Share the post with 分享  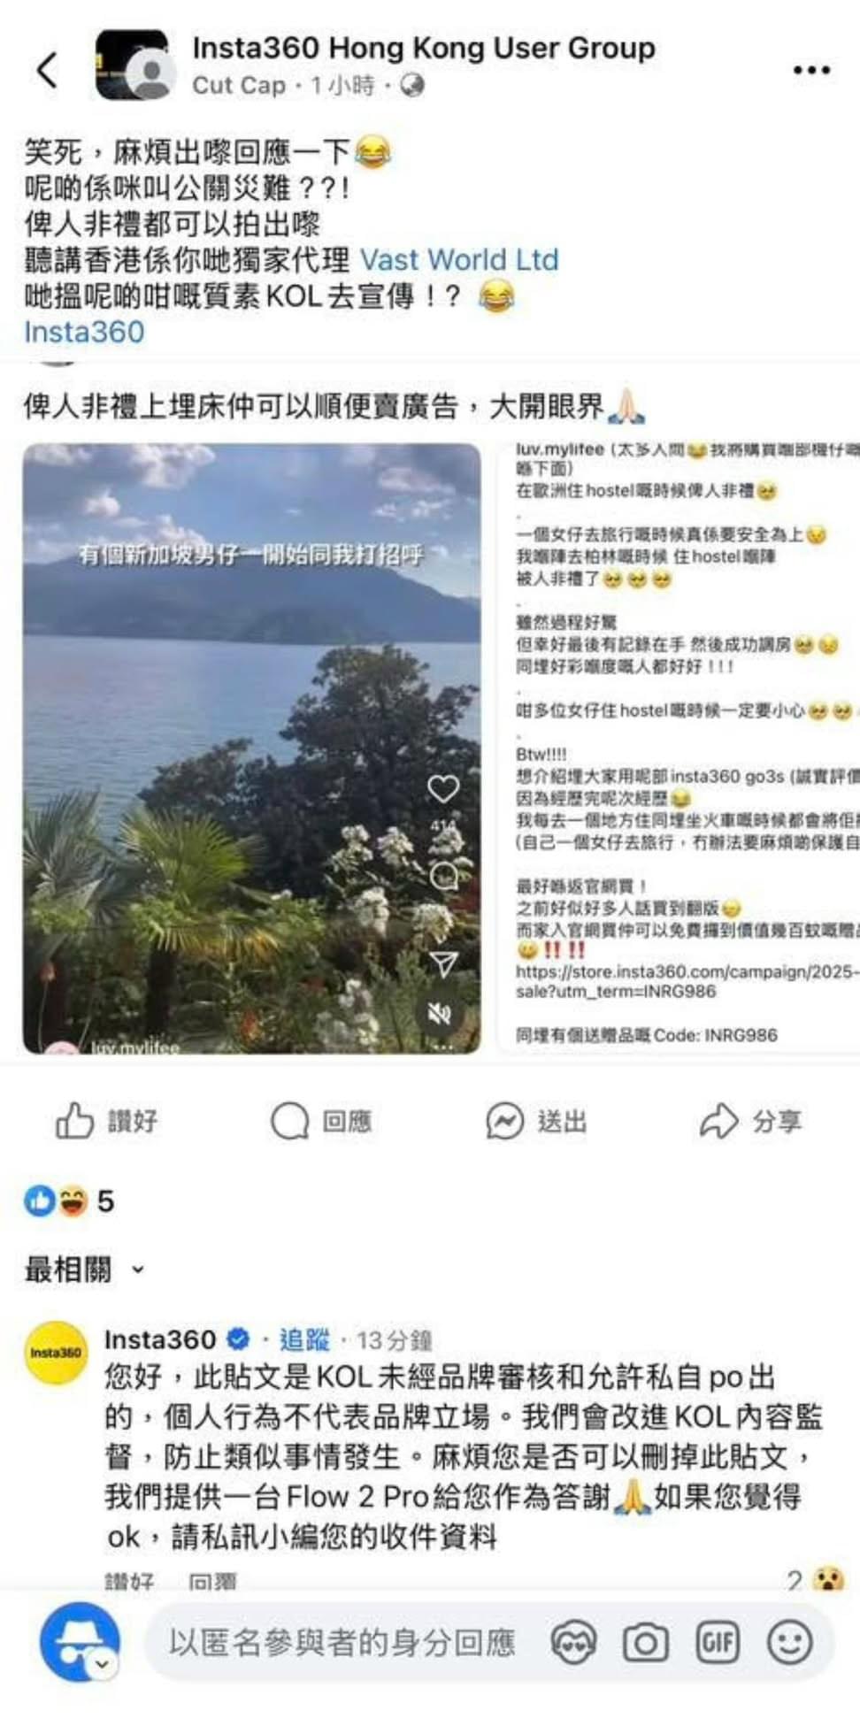(750, 1121)
